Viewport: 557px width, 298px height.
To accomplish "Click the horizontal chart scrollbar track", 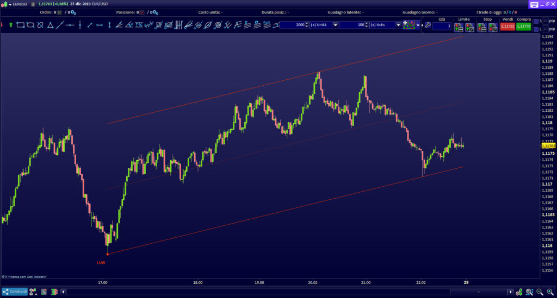I will 272,292.
